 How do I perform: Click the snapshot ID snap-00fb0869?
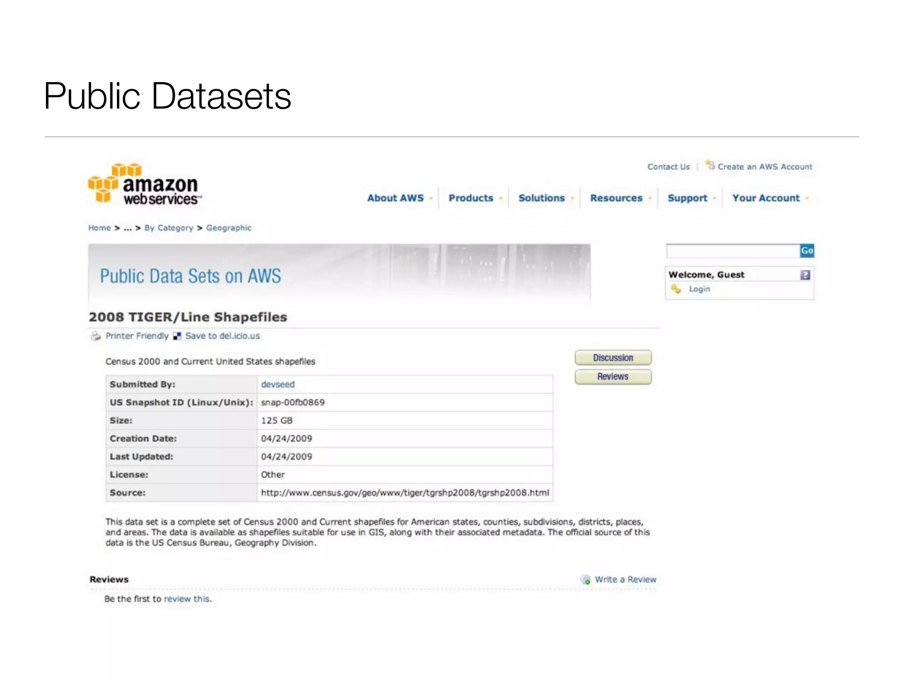[293, 403]
